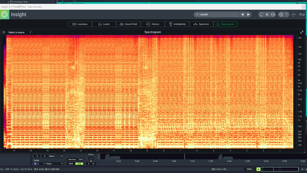Open the Sound Field tab

tap(128, 24)
